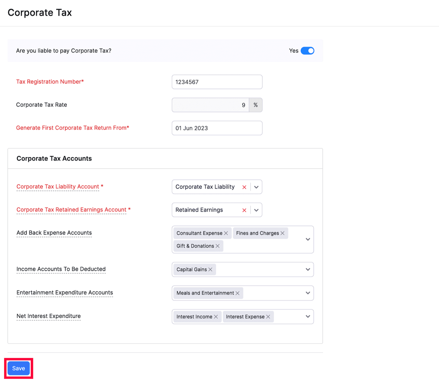Open the Add Back Expense Accounts dropdown
Screen dimensions: 439x384
coord(307,239)
